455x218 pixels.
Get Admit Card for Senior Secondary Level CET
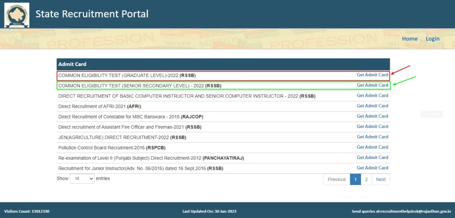click(x=372, y=85)
